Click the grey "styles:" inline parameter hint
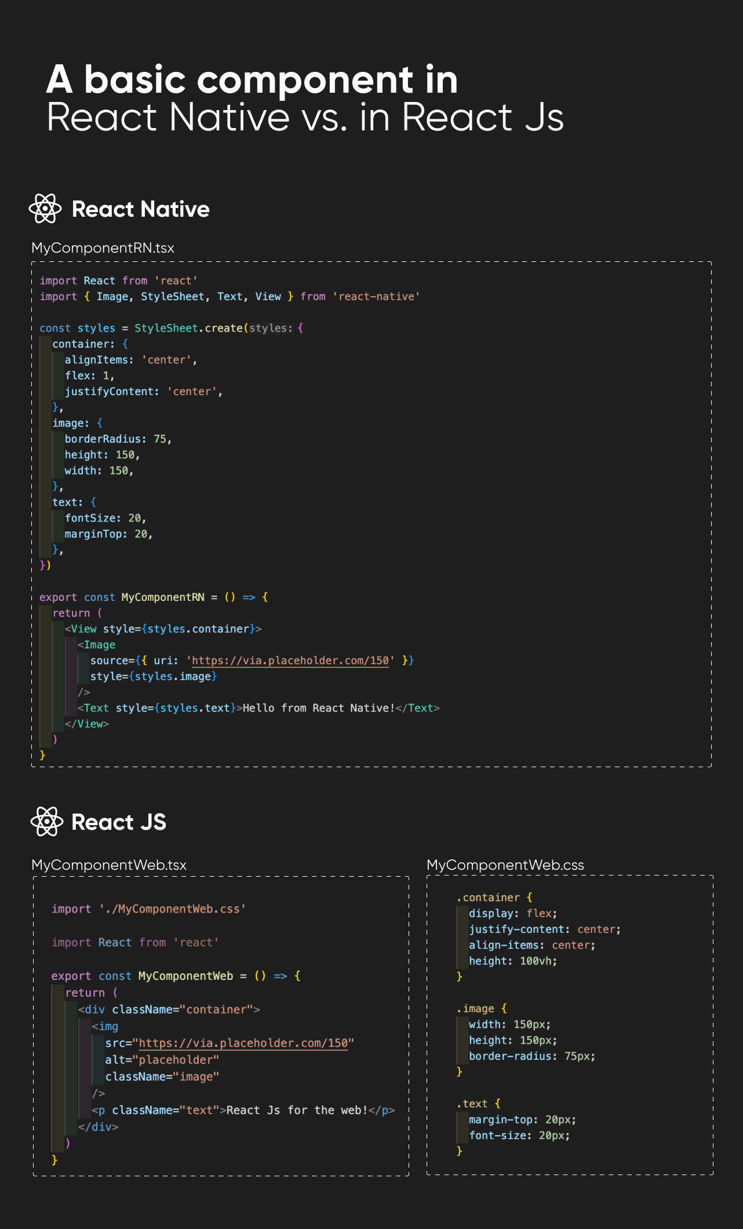The width and height of the screenshot is (743, 1229). (x=271, y=329)
